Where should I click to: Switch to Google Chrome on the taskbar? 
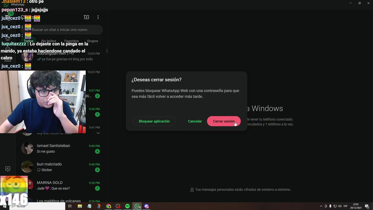108,206
